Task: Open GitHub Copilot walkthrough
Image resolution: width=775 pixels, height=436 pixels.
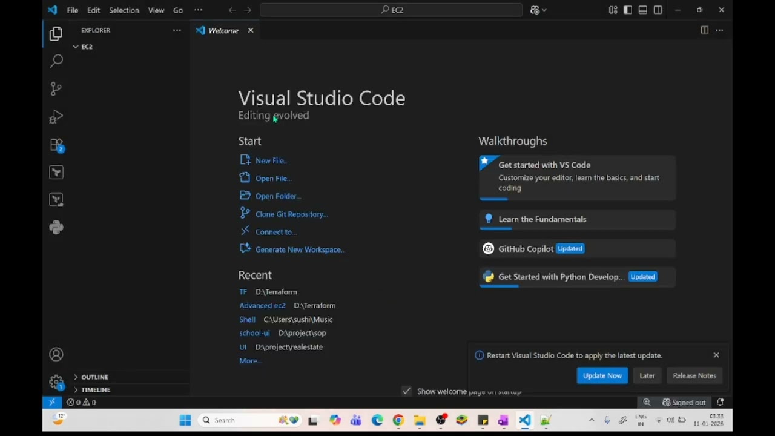Action: click(577, 249)
